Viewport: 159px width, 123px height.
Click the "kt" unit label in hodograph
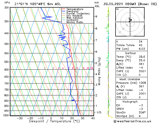pyautogui.click(x=118, y=9)
